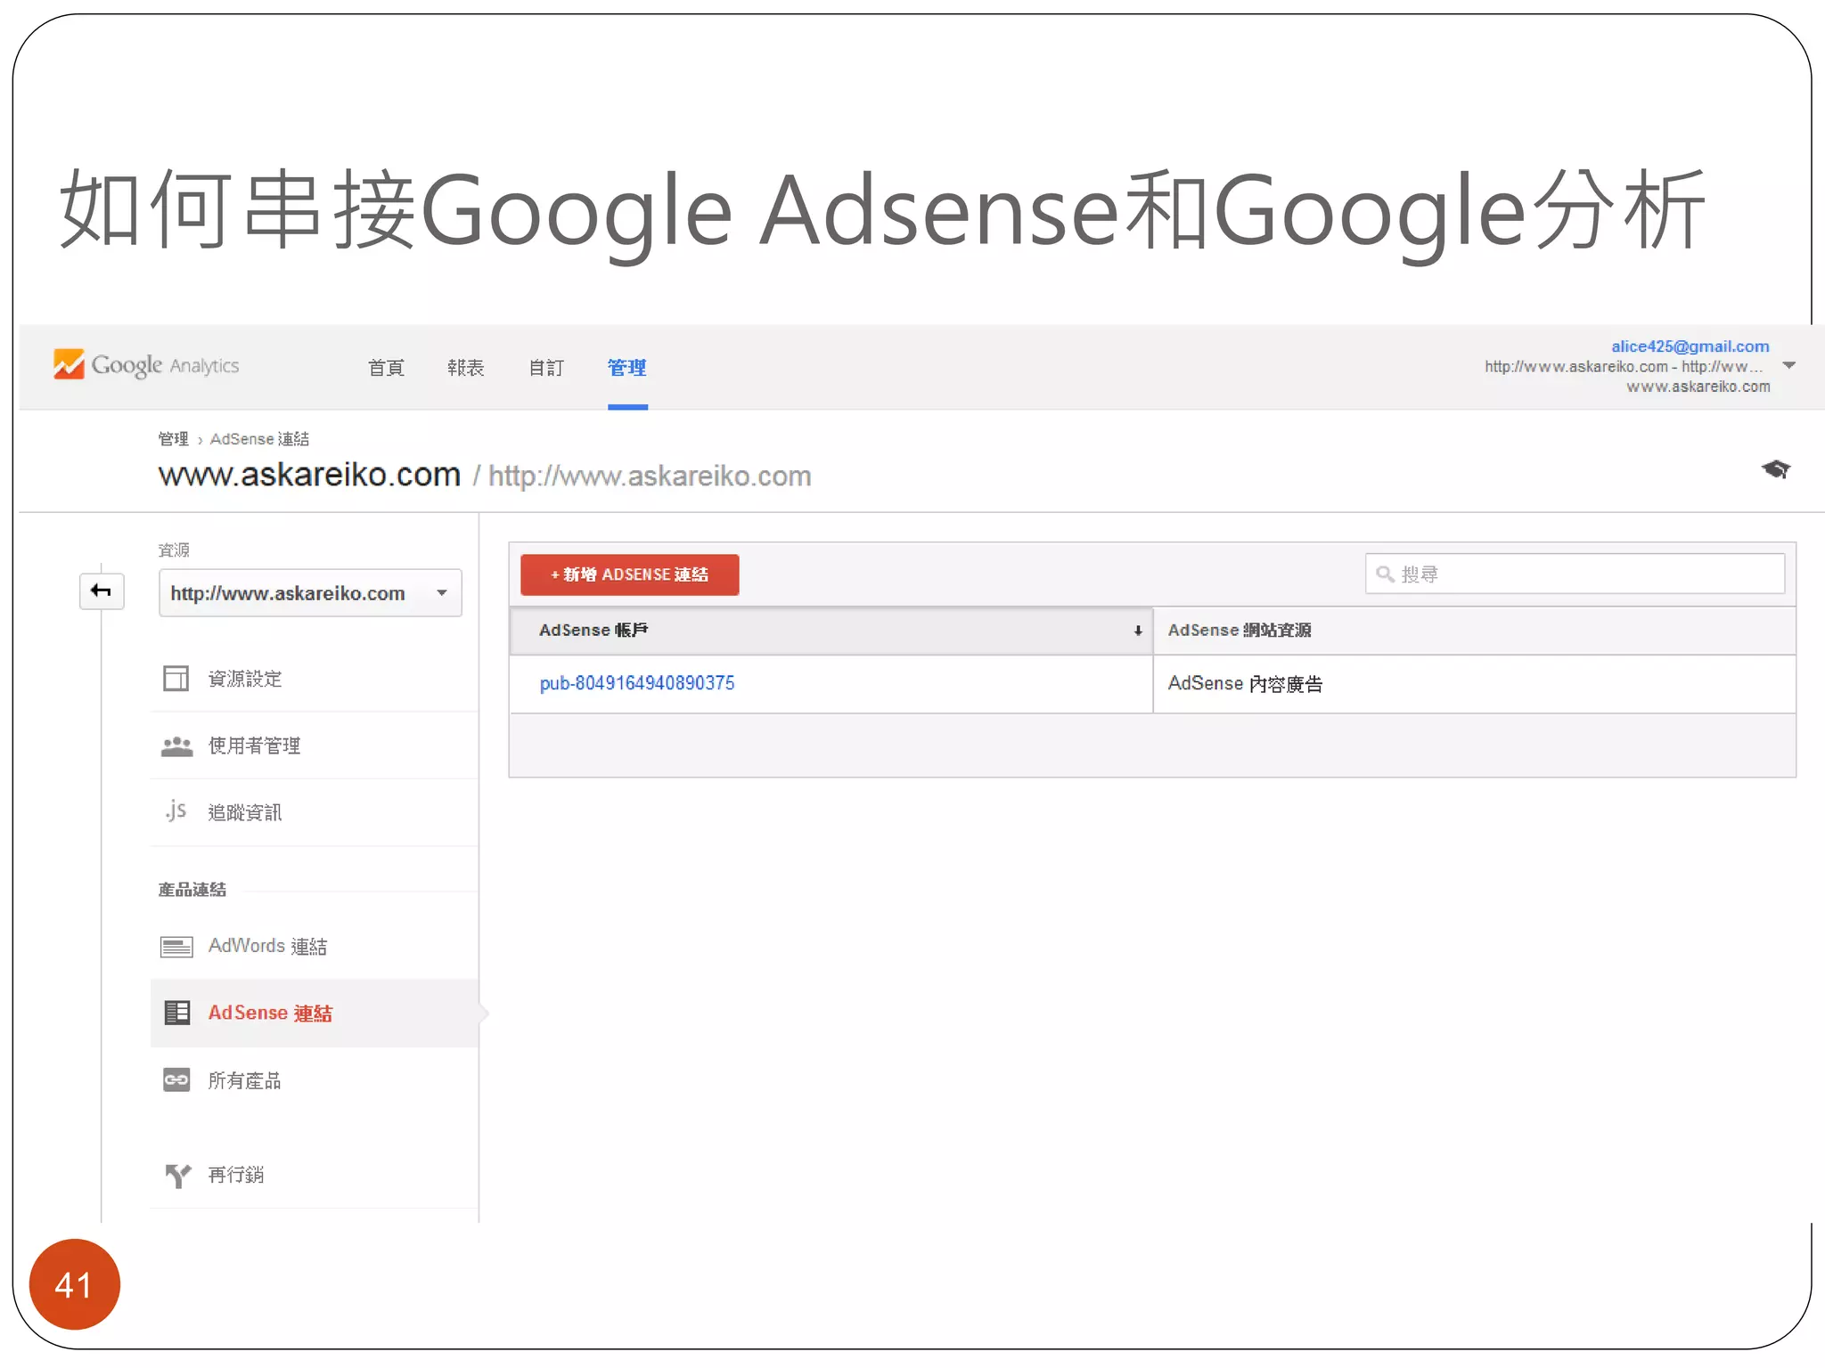Sort by the AdSense 帳戶 column arrow
Image resolution: width=1825 pixels, height=1368 pixels.
[x=1138, y=631]
